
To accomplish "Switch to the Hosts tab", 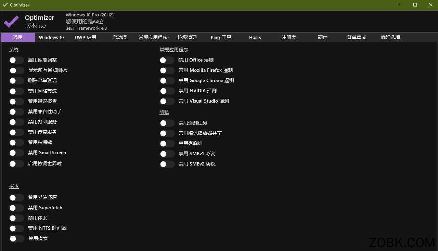I will point(255,37).
